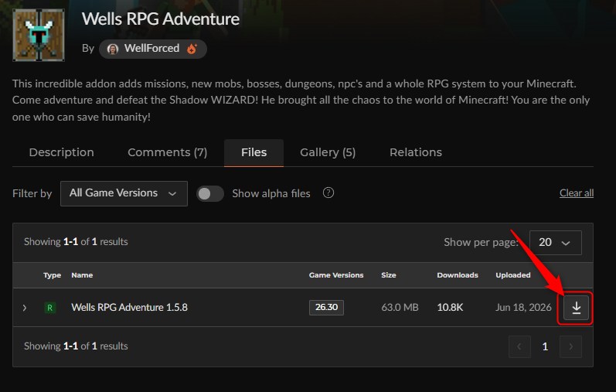Select page 1 in pagination
The image size is (616, 392).
[x=545, y=347]
